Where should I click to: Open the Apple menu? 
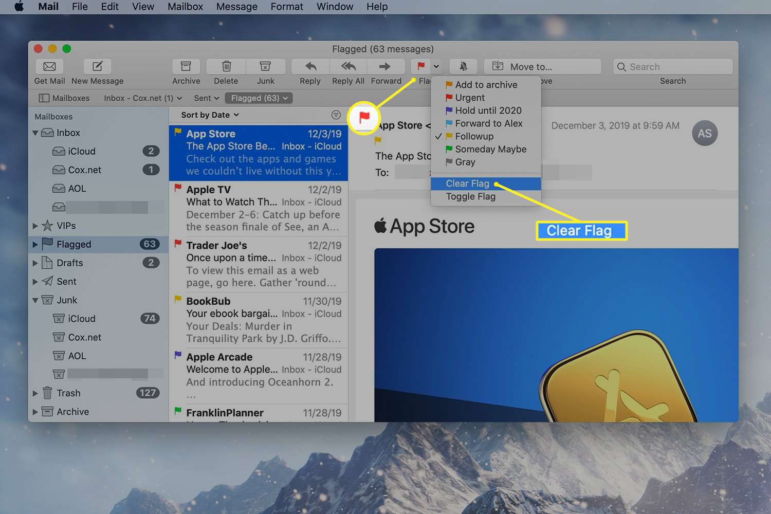pos(19,7)
